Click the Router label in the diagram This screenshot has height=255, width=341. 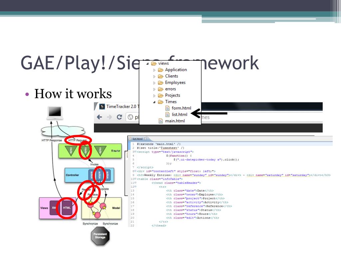pos(116,151)
